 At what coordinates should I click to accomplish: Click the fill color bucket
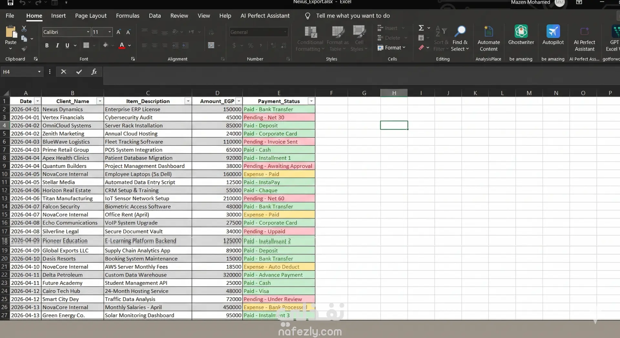click(x=106, y=46)
